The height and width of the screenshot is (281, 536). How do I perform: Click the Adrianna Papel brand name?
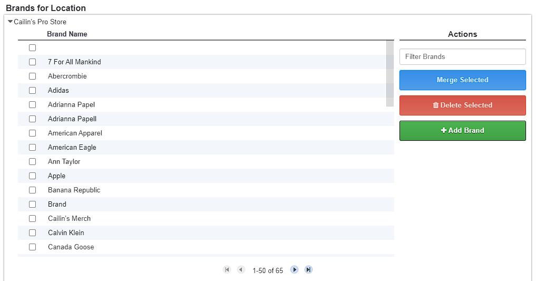[x=72, y=104]
